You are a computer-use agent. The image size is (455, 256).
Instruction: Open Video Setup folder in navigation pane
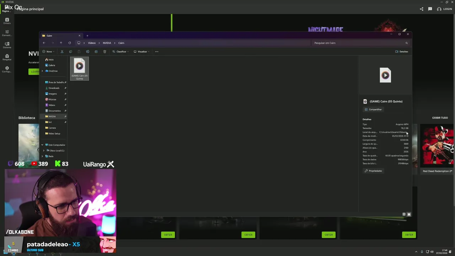[53, 134]
